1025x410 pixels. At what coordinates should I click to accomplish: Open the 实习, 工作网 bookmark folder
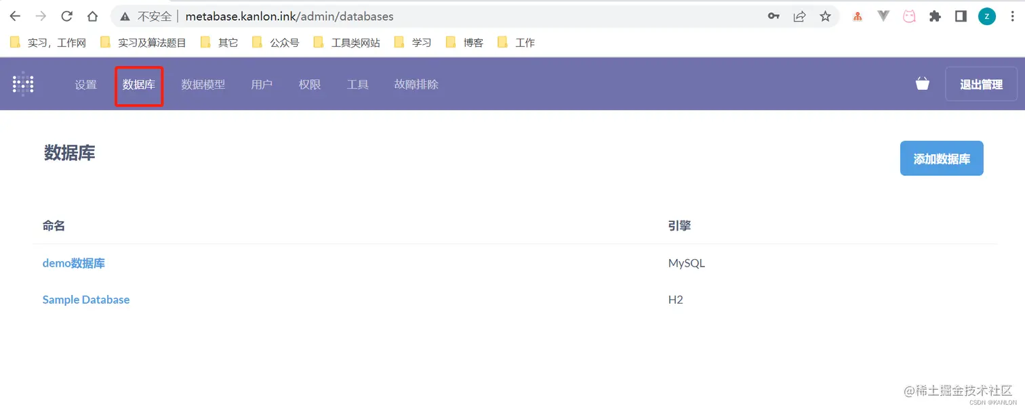pos(48,43)
